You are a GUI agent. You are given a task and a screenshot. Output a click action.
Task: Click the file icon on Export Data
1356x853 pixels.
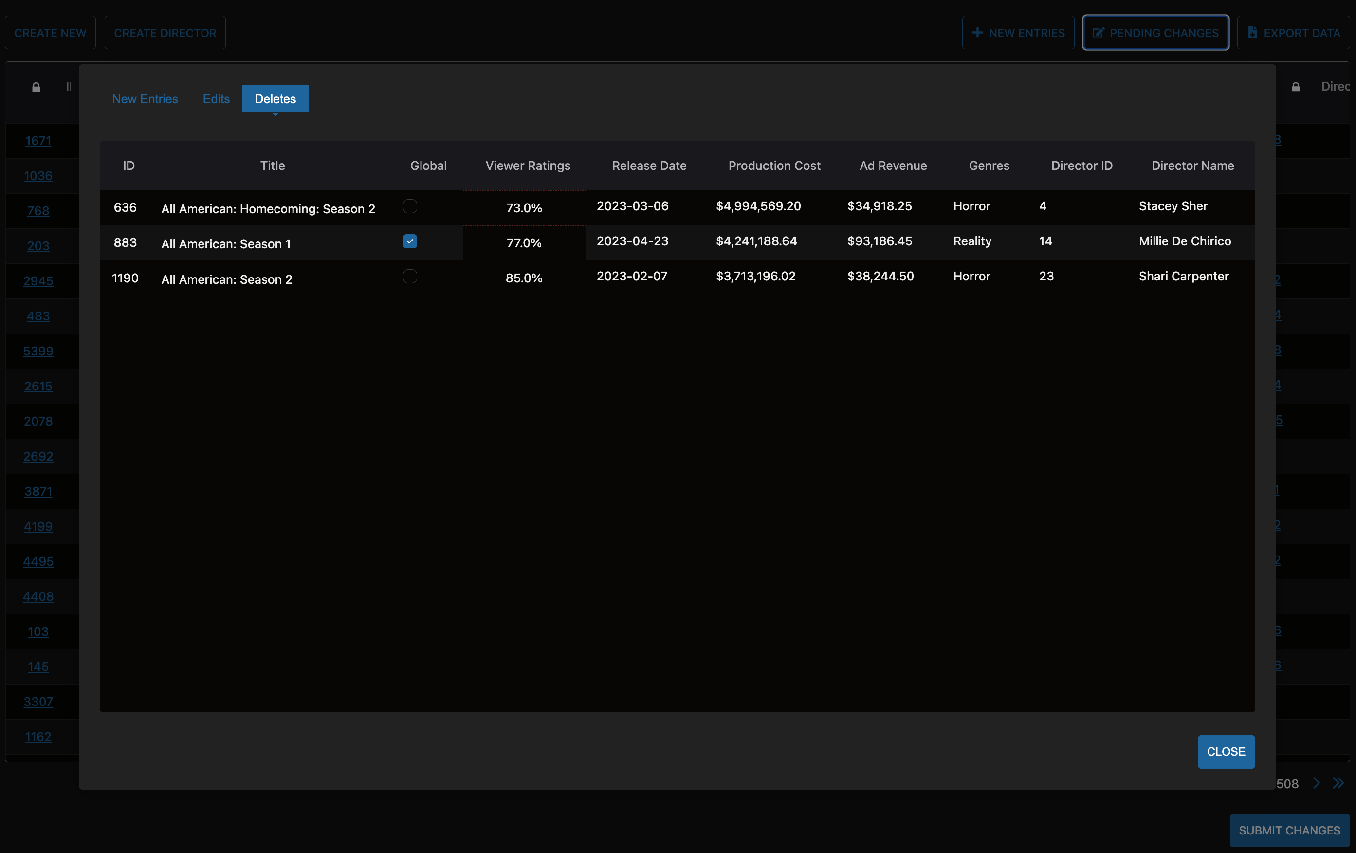[1252, 33]
